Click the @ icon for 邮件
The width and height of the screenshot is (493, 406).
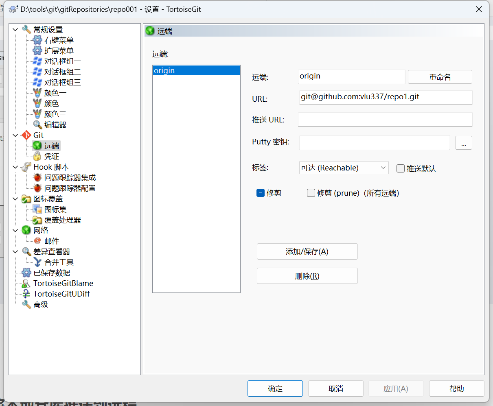tap(37, 241)
